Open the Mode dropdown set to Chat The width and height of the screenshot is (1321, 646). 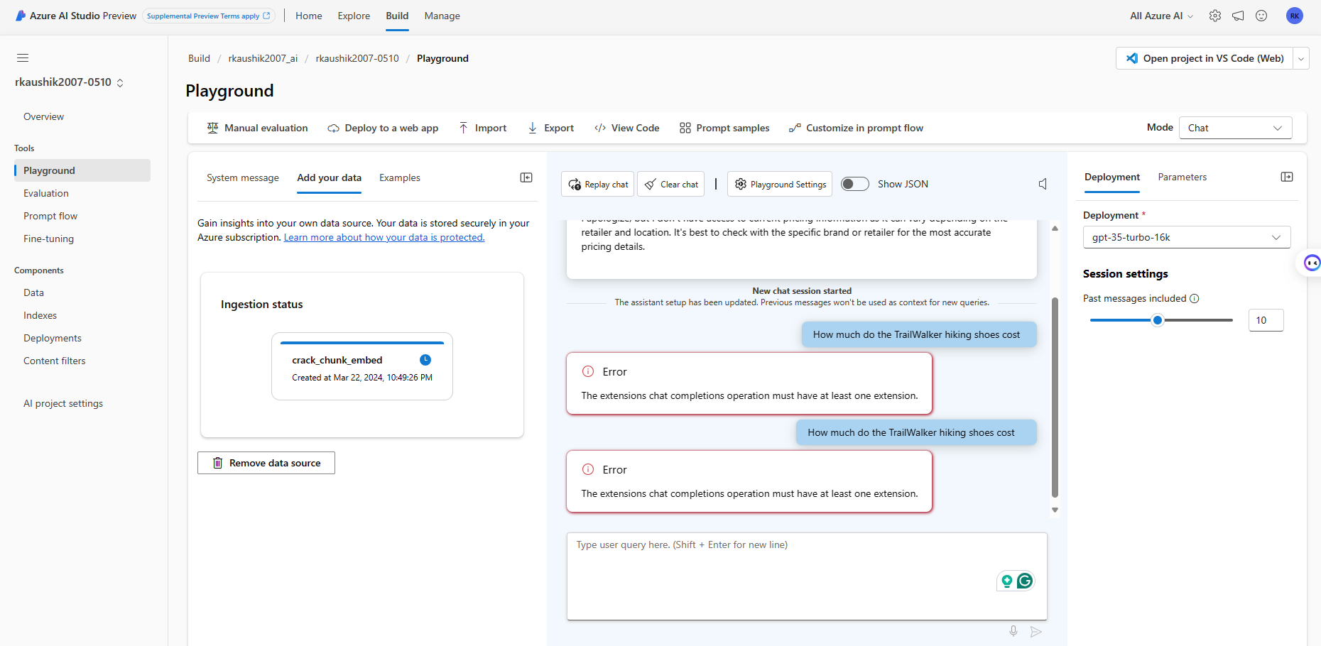(1235, 128)
